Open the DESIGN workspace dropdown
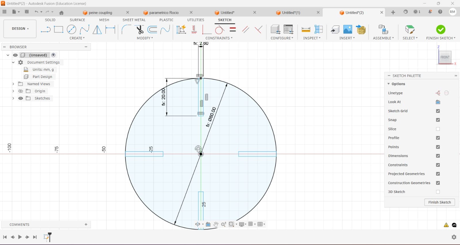Viewport: 460px width, 245px height. coord(20,29)
